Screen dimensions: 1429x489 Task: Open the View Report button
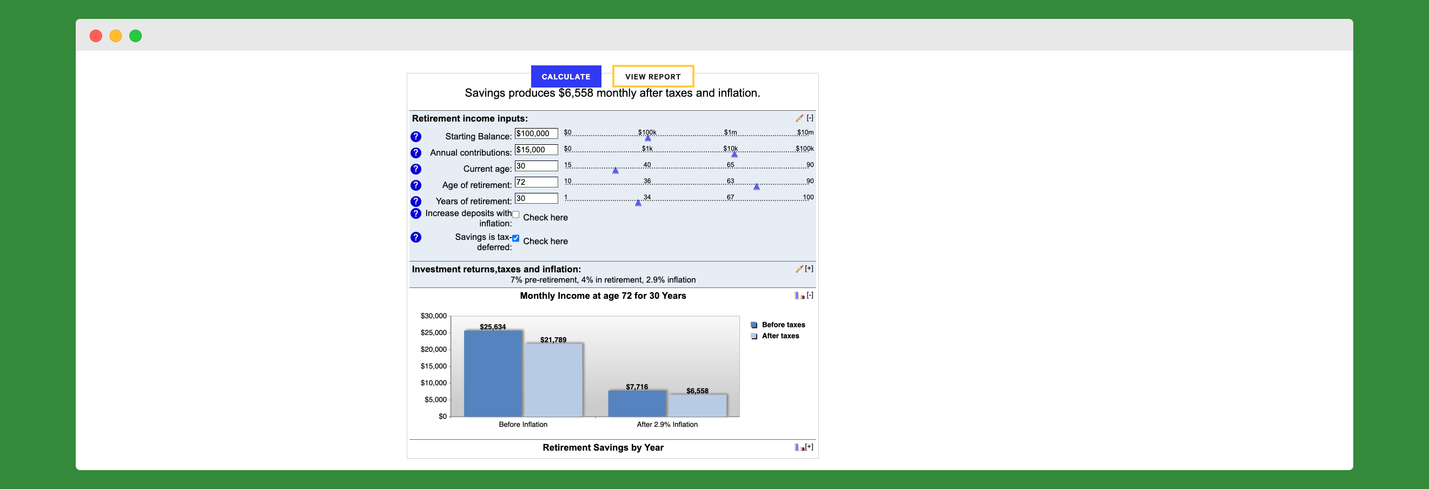pos(652,77)
